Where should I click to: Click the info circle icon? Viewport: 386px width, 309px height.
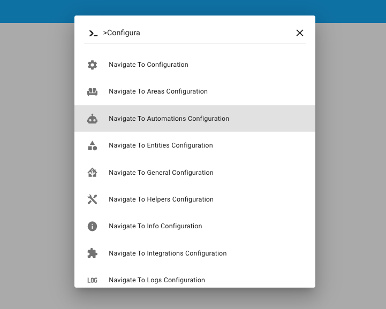(x=92, y=226)
